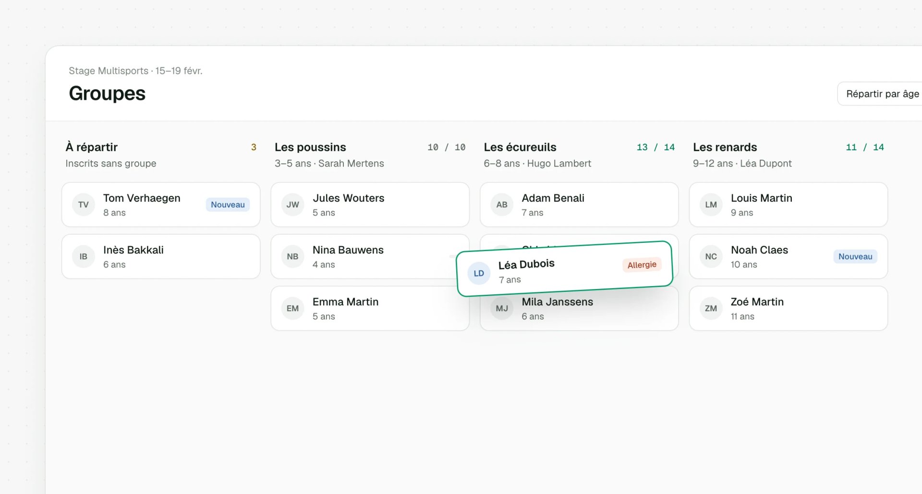Screen dimensions: 922x494
Task: Click the LM avatar of Louis Martin
Action: (x=711, y=205)
